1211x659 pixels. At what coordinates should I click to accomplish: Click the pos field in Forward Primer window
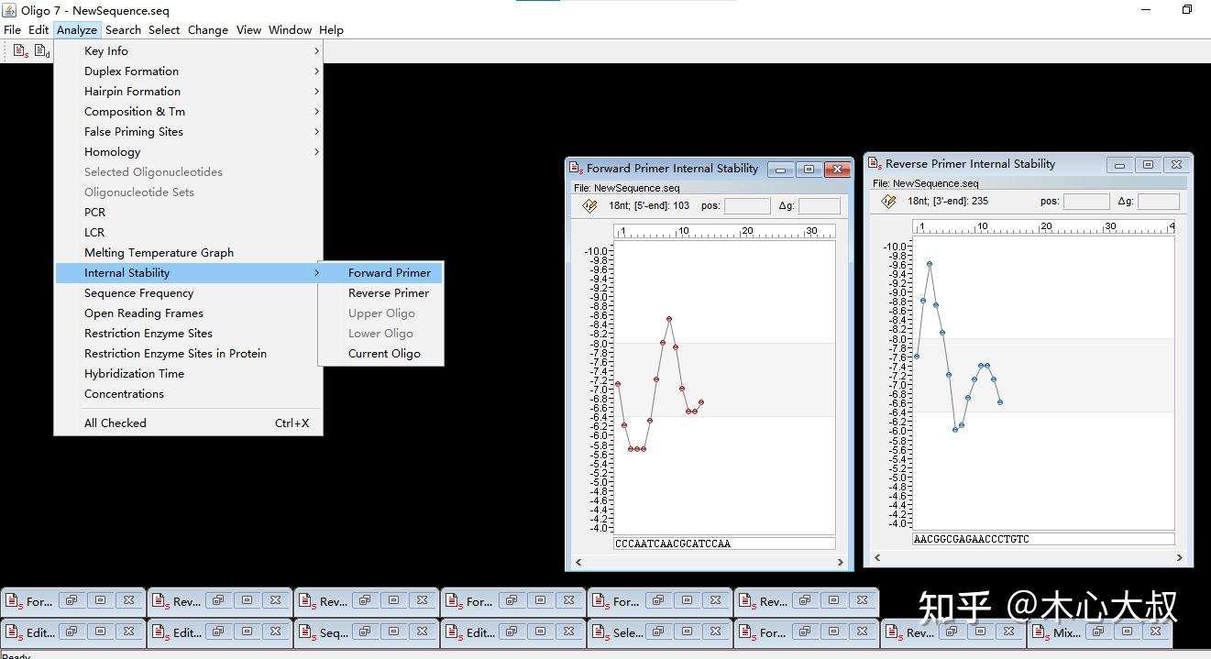click(747, 206)
